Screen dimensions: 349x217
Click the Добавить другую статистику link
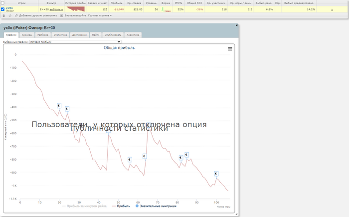click(x=38, y=15)
